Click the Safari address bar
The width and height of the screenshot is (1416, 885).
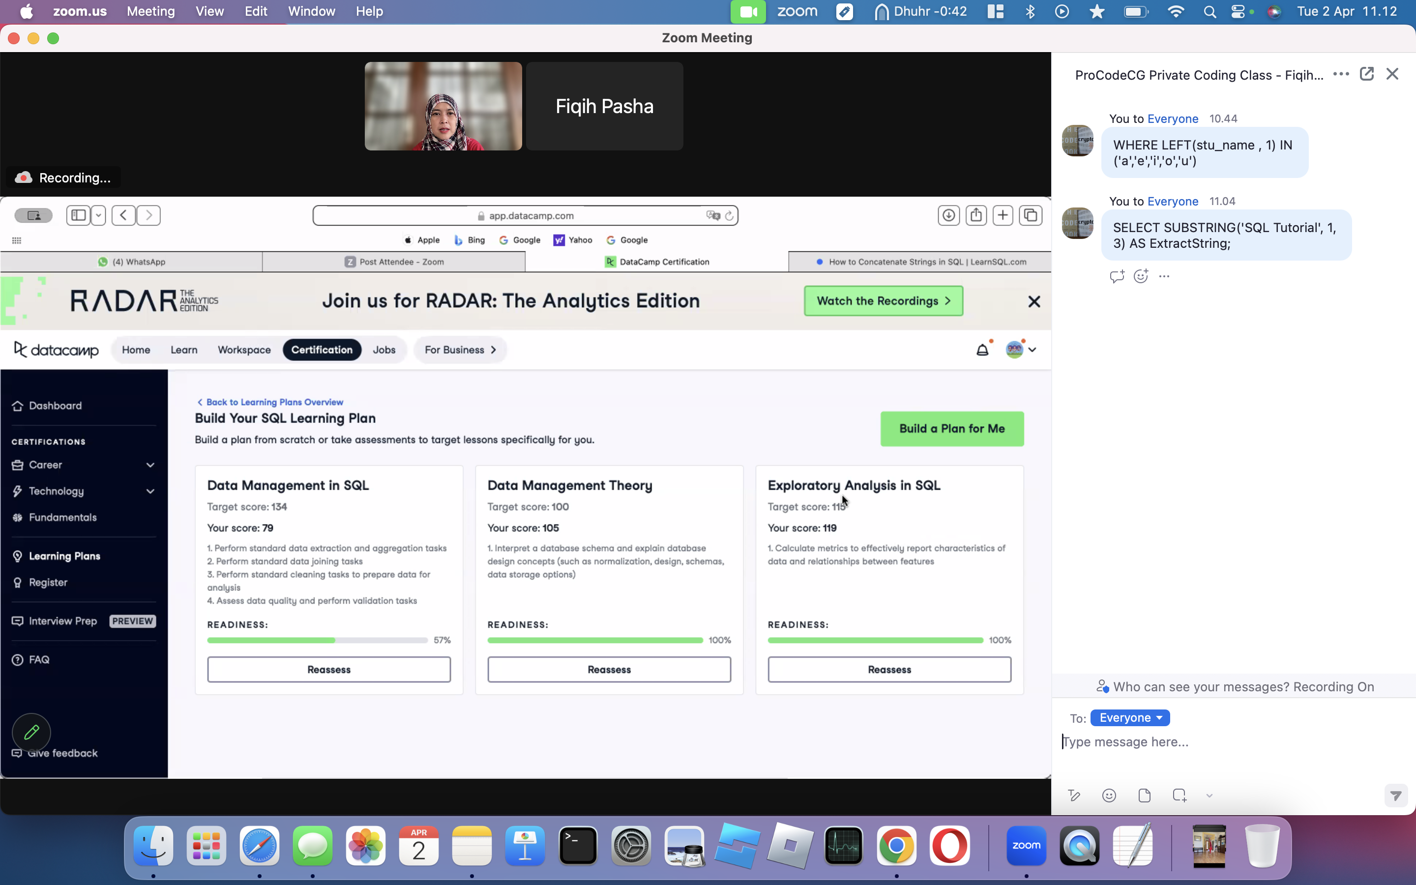point(526,215)
